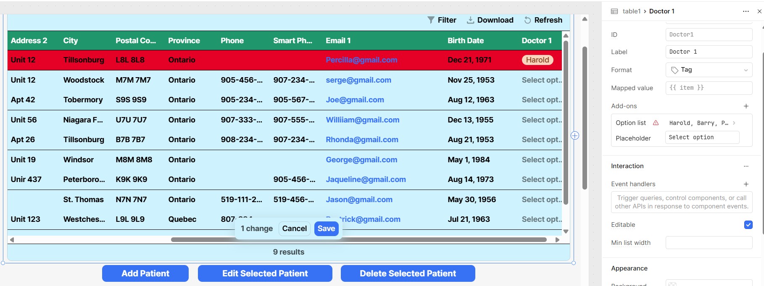Image resolution: width=764 pixels, height=286 pixels.
Task: Click the Refresh icon above the table
Action: pos(527,20)
